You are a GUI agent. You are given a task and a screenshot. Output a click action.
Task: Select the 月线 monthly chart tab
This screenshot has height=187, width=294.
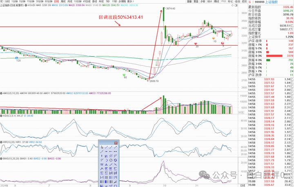[70, 2]
